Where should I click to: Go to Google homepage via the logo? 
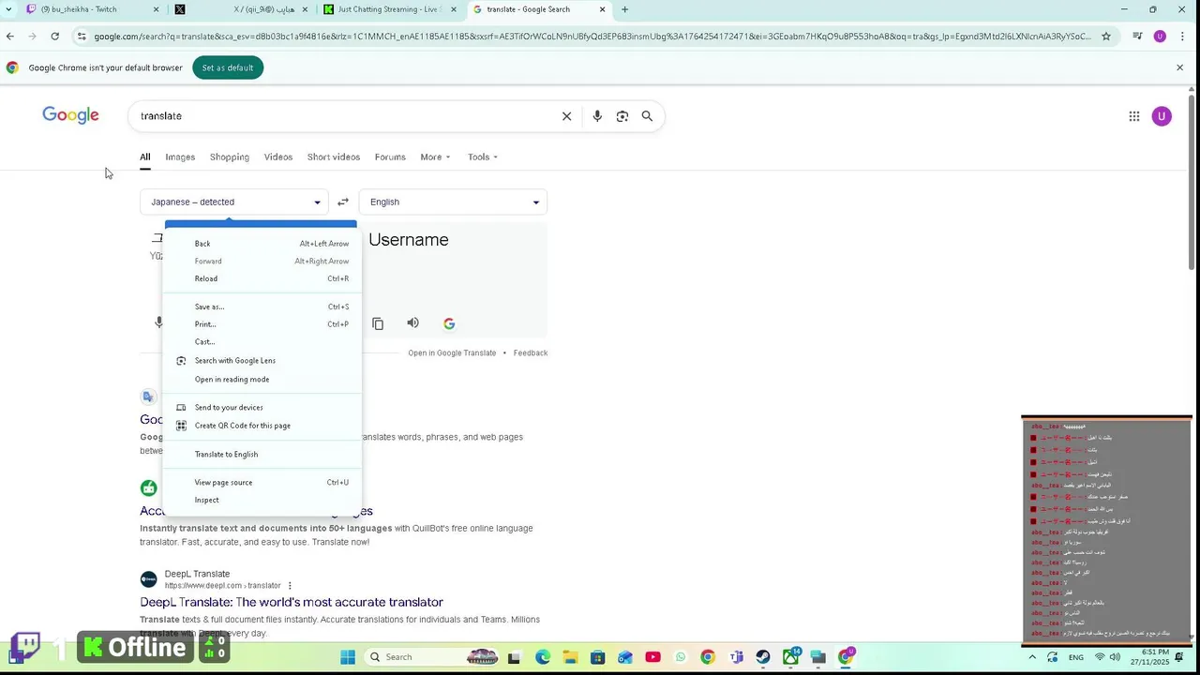[x=70, y=115]
